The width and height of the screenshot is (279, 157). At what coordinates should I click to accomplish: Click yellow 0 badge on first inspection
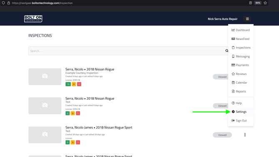(x=74, y=84)
